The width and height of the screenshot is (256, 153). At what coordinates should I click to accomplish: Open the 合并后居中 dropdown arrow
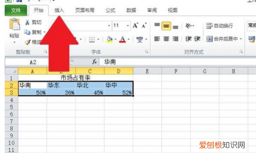241,39
